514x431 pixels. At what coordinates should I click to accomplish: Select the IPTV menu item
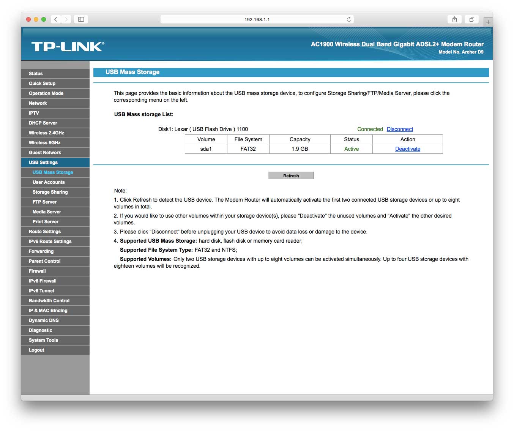55,113
